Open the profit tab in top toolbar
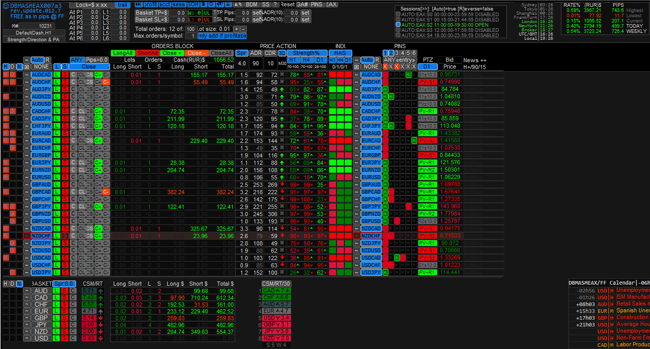This screenshot has height=349, width=650. click(151, 4)
